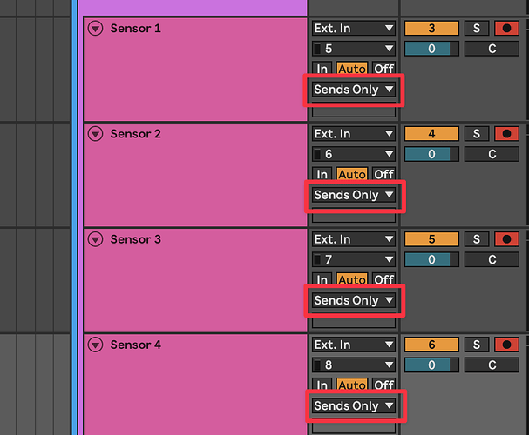Viewport: 529px width, 435px height.
Task: Open Sensor 3 input channel 7 dropdown
Action: pos(354,259)
